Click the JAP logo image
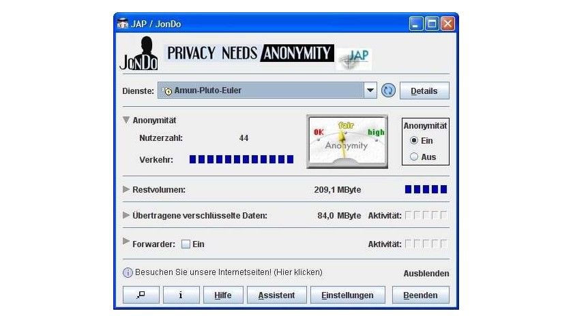Image resolution: width=573 pixels, height=322 pixels. pyautogui.click(x=354, y=59)
